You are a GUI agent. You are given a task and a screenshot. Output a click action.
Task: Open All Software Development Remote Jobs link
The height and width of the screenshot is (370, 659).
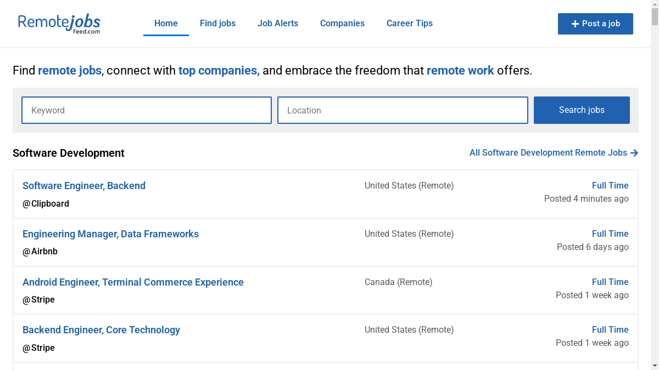[x=548, y=153]
